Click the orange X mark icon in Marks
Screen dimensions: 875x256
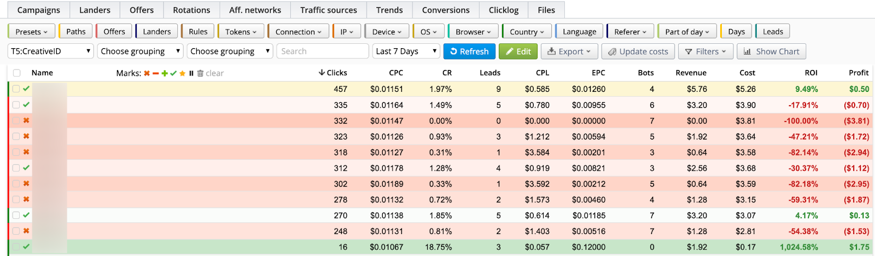click(x=147, y=73)
